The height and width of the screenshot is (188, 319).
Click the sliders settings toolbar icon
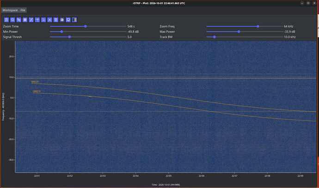[6, 20]
